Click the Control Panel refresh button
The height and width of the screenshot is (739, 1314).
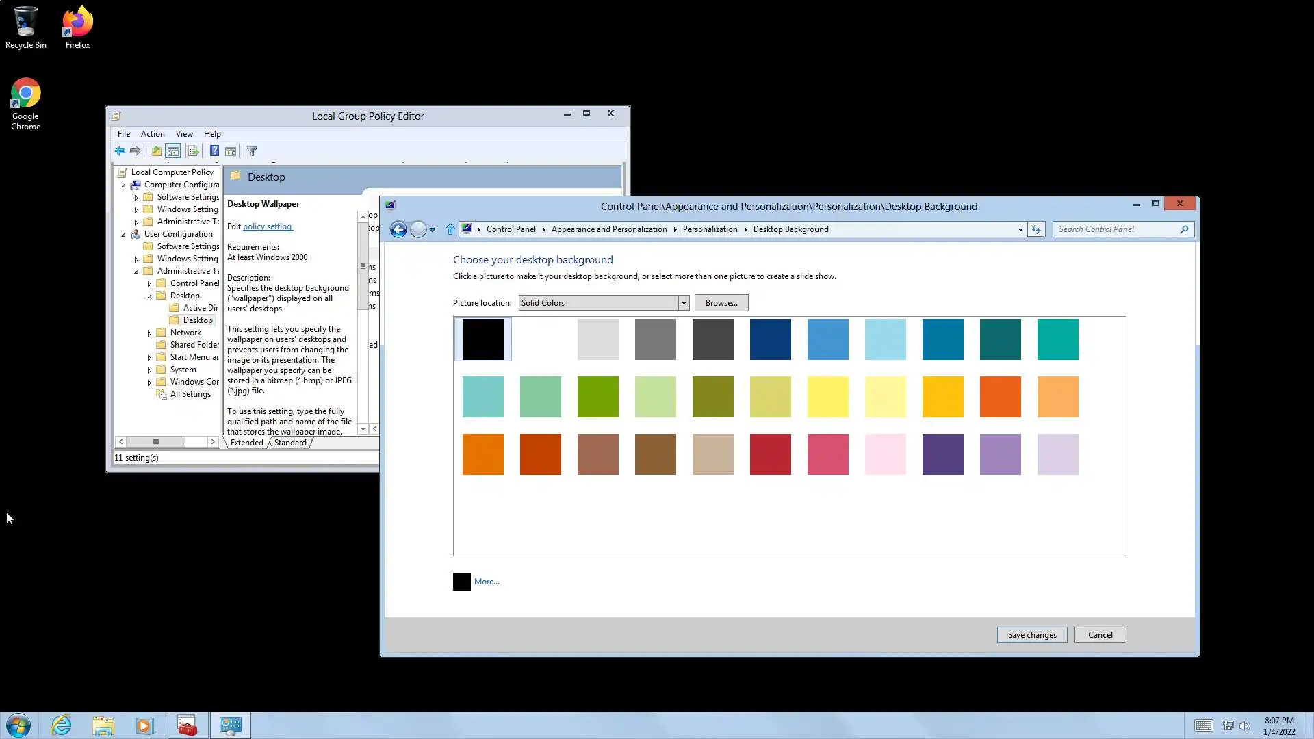1035,229
